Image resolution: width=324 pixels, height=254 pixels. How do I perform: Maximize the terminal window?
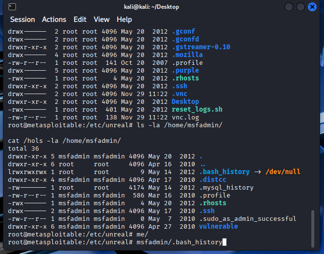[301, 7]
